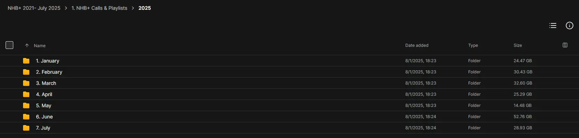Click the Name column header

point(39,46)
